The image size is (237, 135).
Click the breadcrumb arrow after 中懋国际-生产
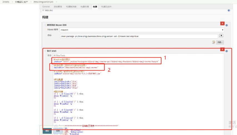[x=31, y=2]
